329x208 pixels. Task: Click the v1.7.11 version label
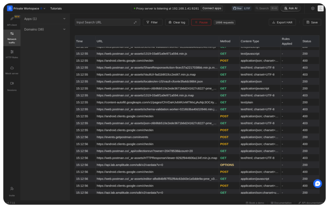click(x=11, y=203)
